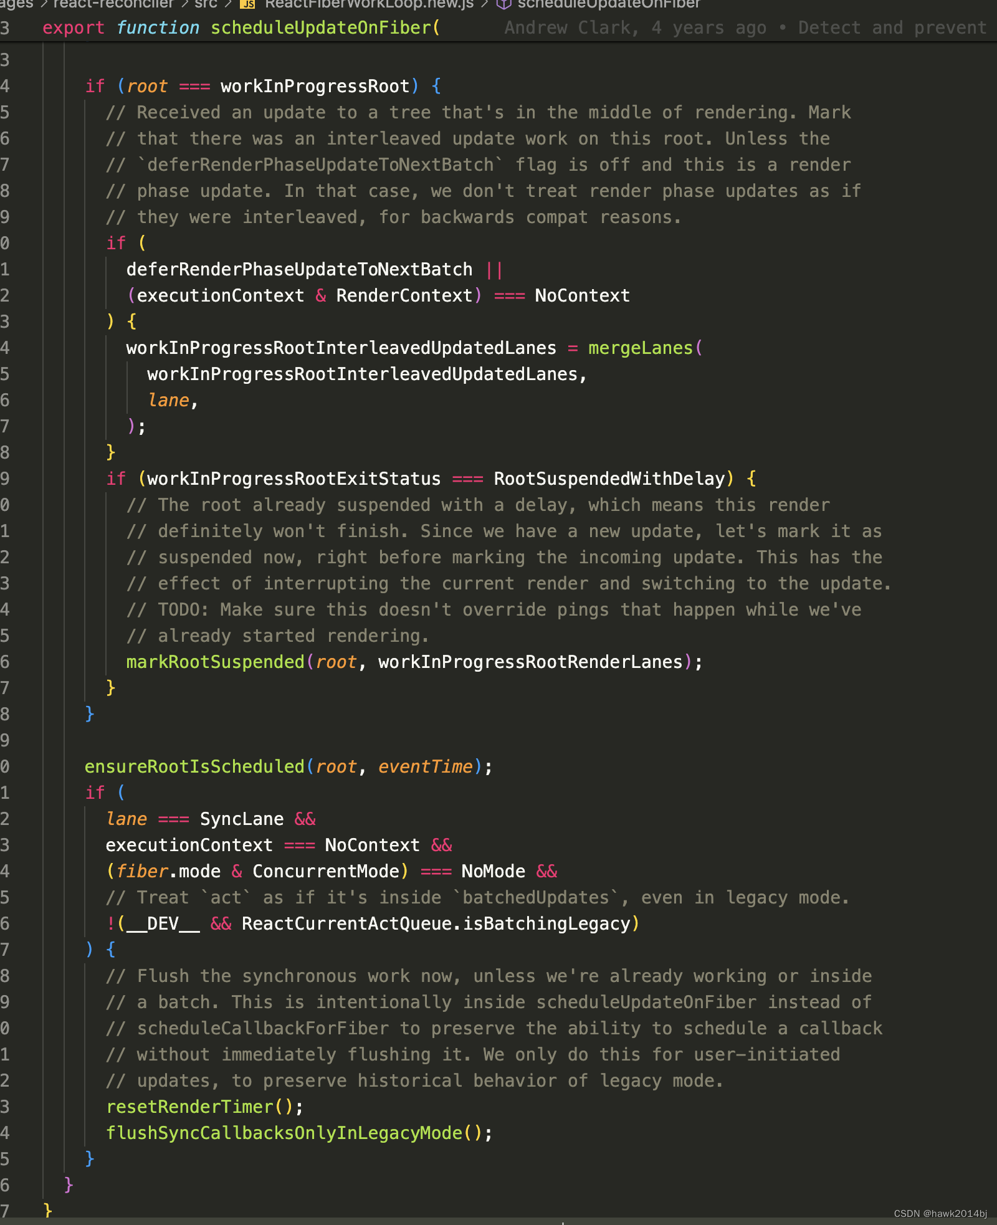Click the TODO comment about overriding pings
This screenshot has width=997, height=1225.
494,609
